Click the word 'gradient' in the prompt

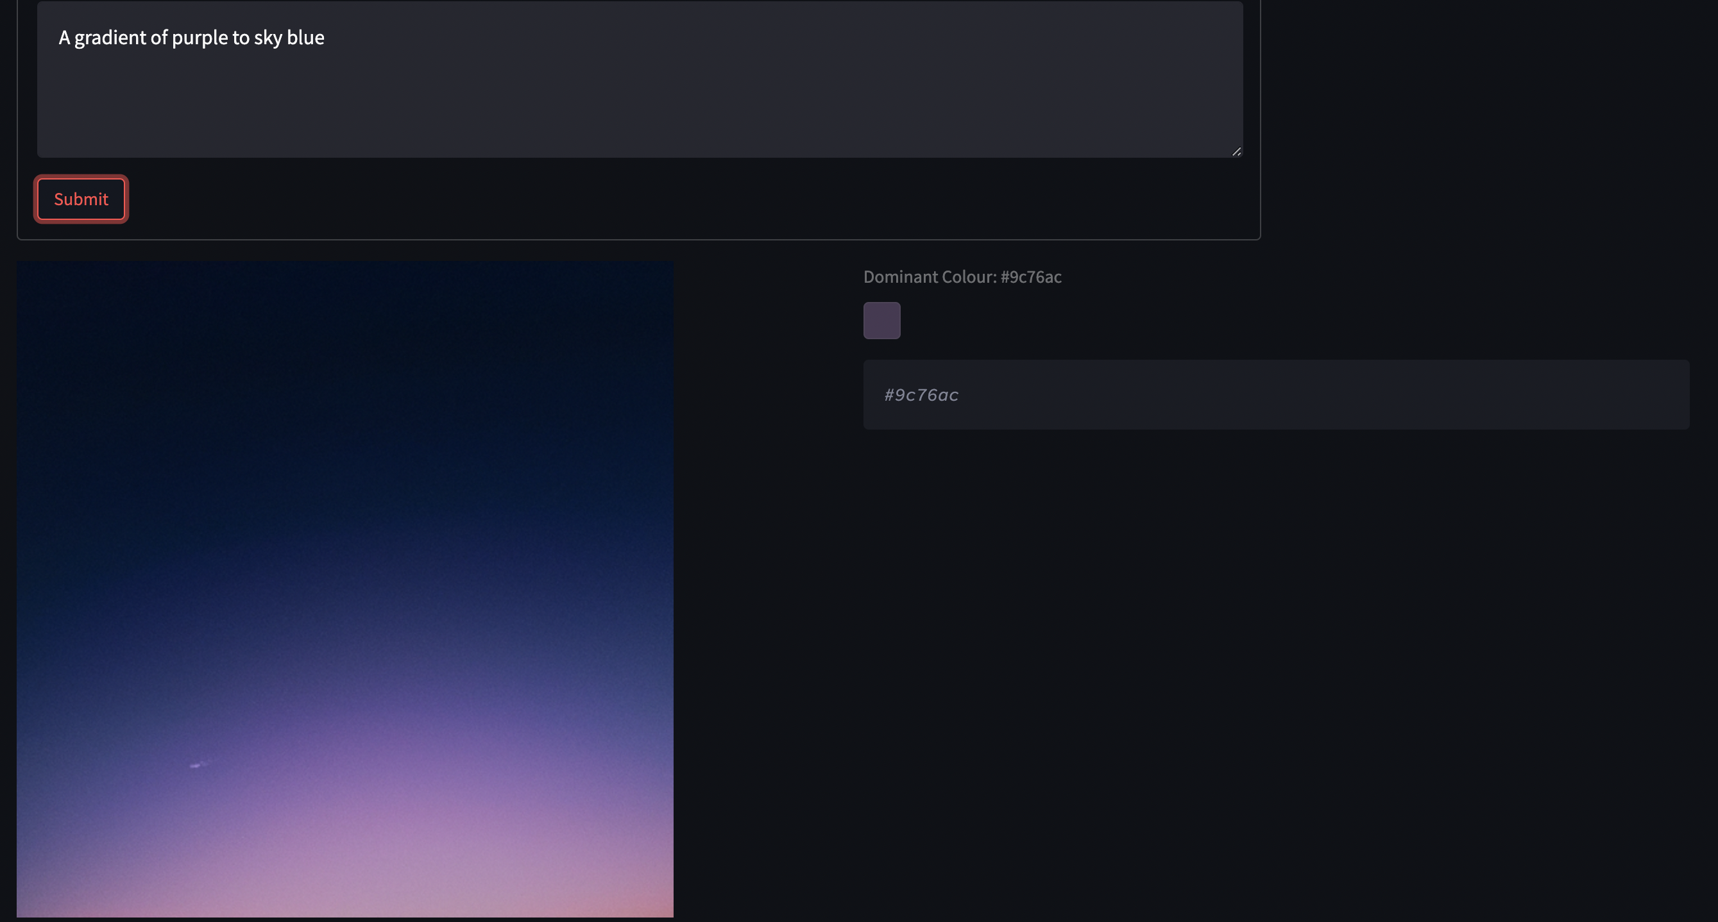pos(110,38)
